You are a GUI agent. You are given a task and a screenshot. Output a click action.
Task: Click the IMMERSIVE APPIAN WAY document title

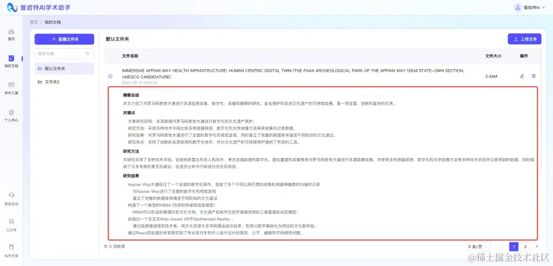coord(293,74)
